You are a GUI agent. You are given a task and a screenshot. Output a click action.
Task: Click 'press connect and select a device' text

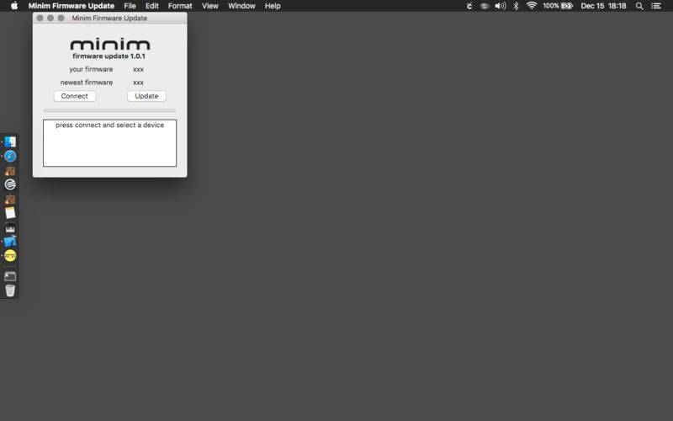(x=110, y=125)
